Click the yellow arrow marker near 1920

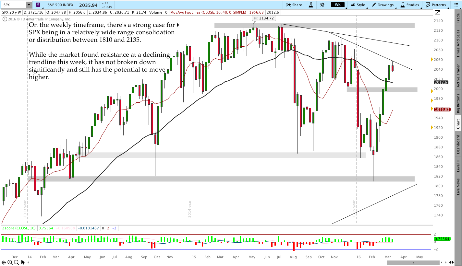(432, 128)
